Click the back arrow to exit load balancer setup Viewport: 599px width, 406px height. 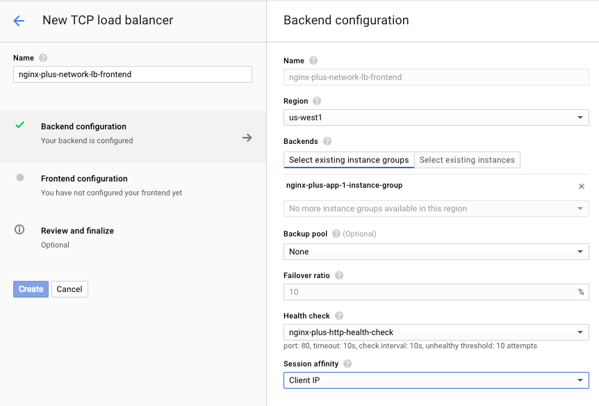click(19, 21)
